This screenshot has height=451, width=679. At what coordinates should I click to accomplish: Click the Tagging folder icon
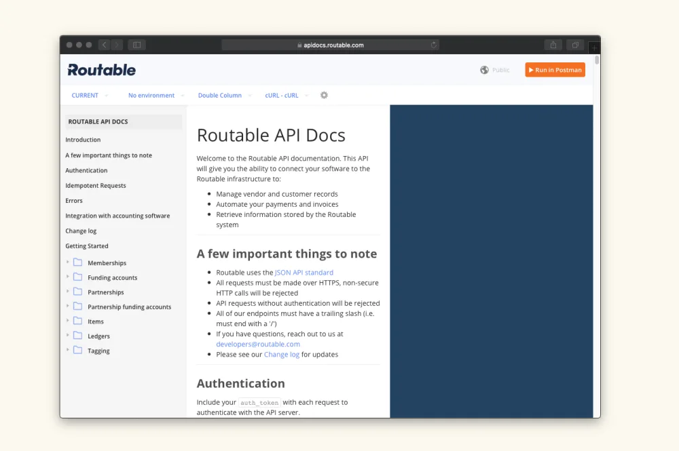click(77, 350)
